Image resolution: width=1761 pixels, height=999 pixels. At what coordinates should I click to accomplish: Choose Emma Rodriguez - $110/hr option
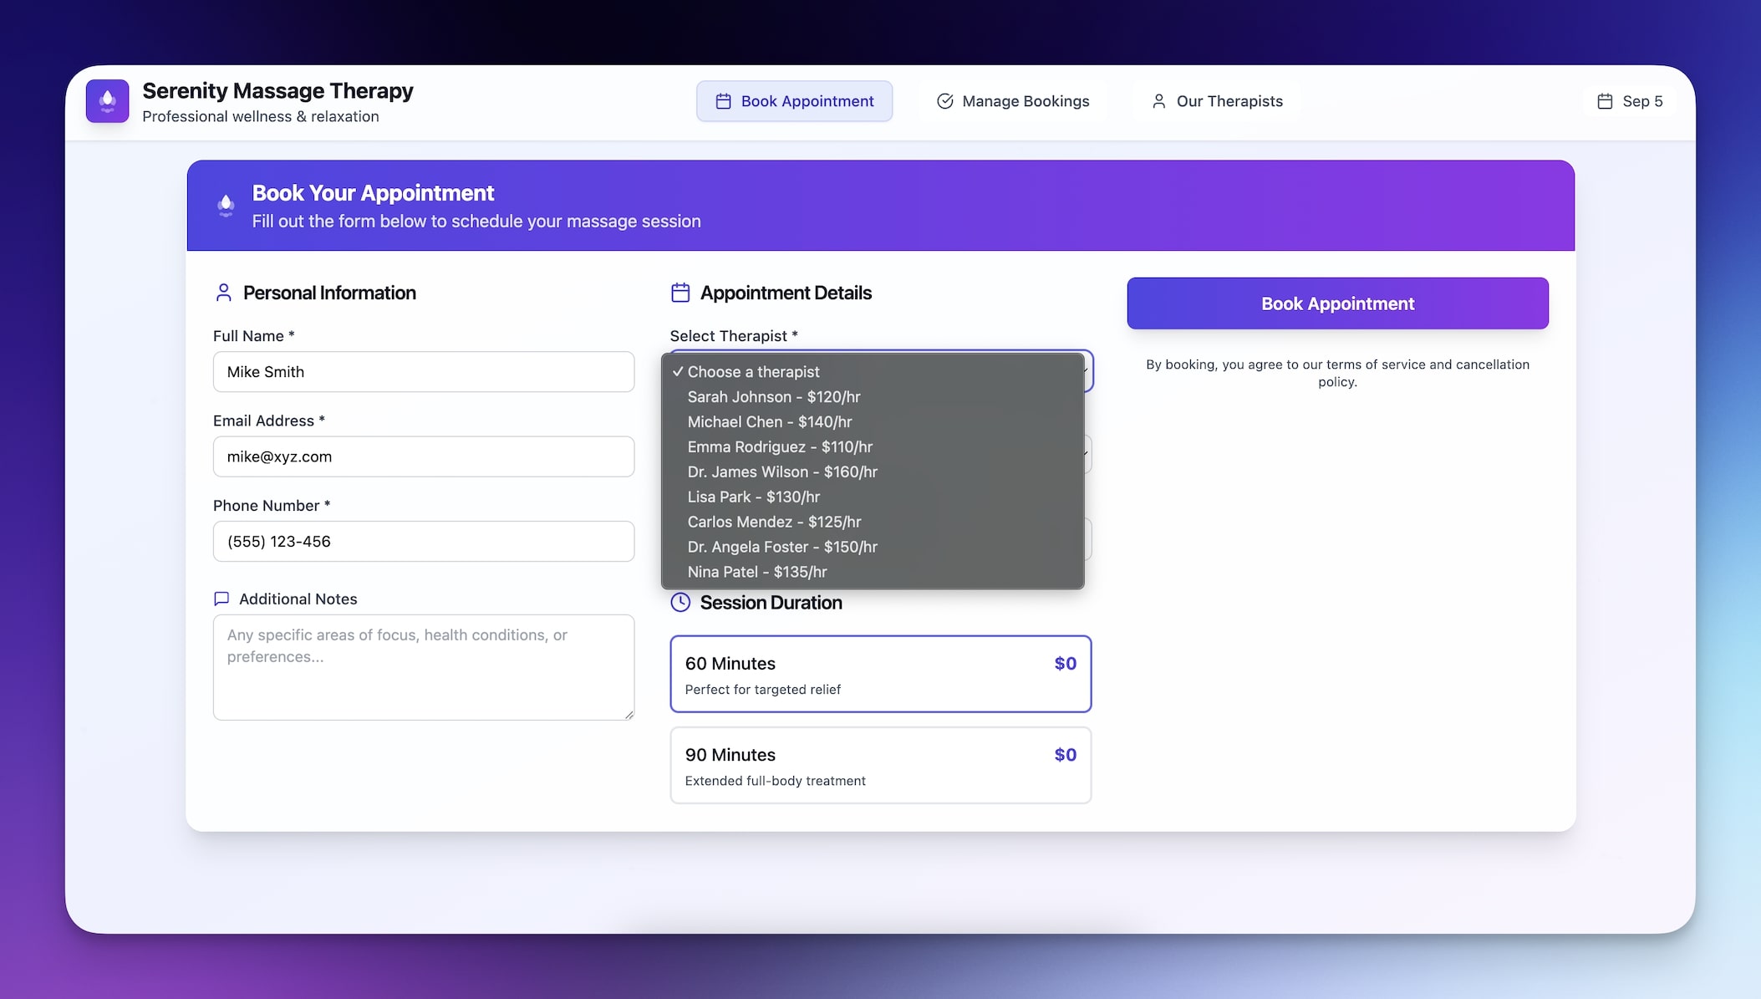(779, 447)
